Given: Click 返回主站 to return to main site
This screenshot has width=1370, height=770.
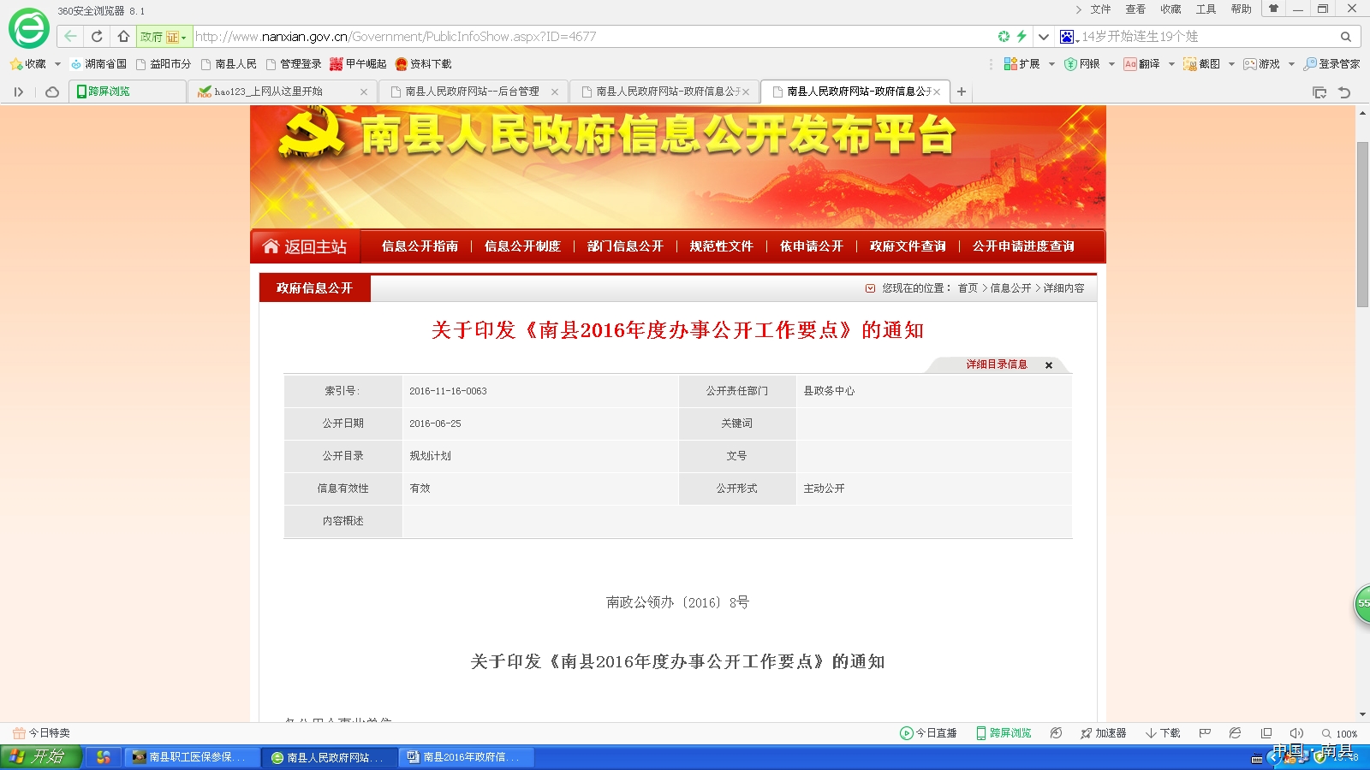Looking at the screenshot, I should pos(306,246).
